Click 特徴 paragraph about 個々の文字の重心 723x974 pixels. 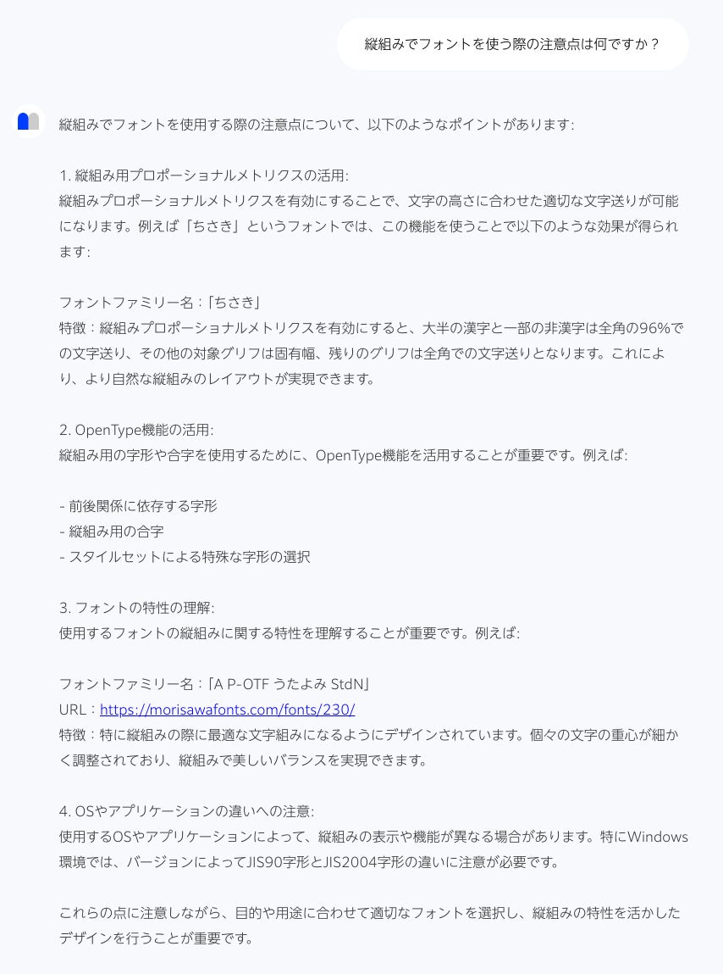(x=369, y=748)
